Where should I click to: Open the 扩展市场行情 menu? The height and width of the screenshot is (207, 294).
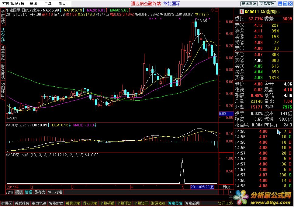[x=13, y=4]
